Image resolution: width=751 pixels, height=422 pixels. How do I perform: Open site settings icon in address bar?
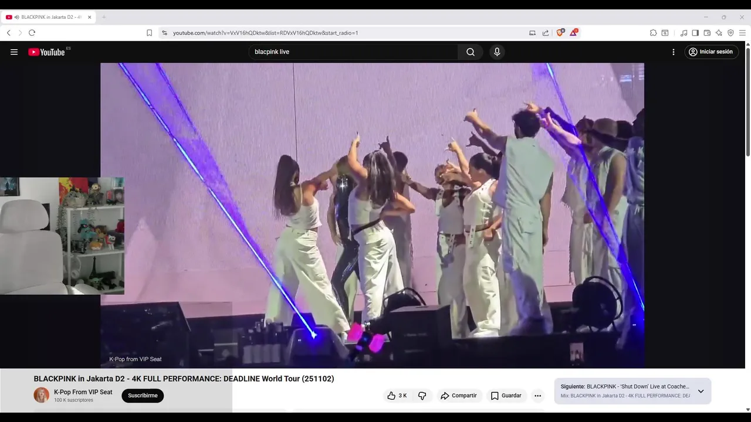coord(164,33)
